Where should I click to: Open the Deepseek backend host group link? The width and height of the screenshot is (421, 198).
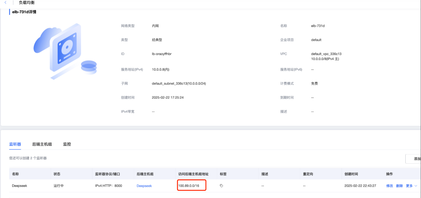point(144,186)
